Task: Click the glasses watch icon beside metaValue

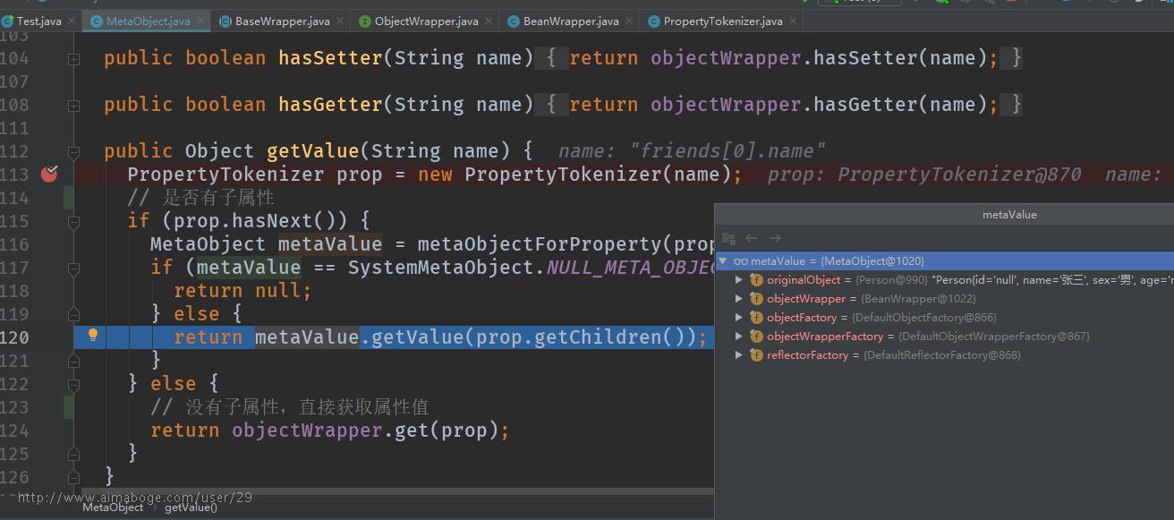Action: tap(740, 261)
